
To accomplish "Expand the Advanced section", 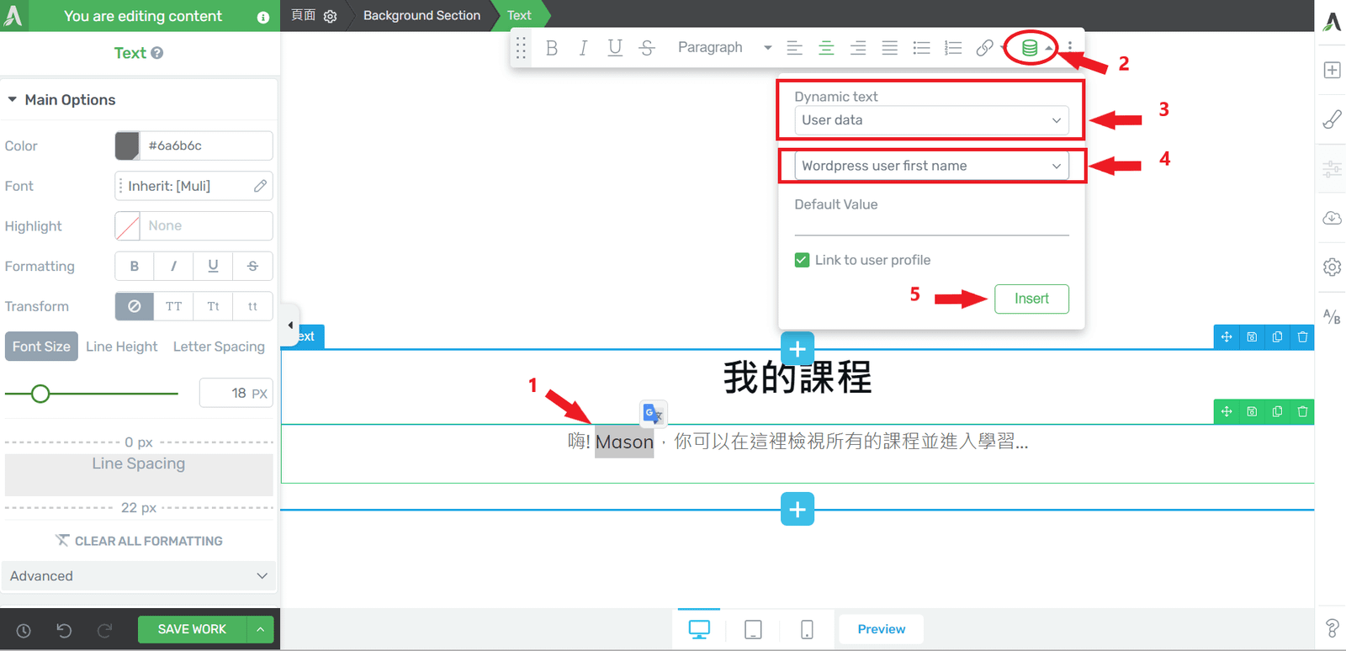I will pos(139,576).
